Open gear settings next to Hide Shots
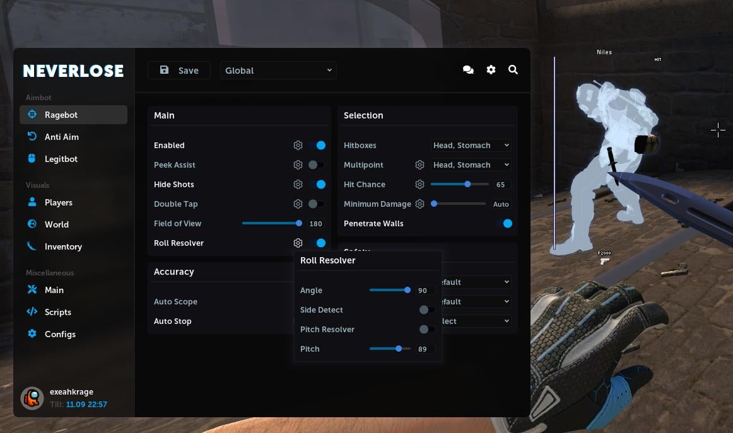 (x=298, y=185)
